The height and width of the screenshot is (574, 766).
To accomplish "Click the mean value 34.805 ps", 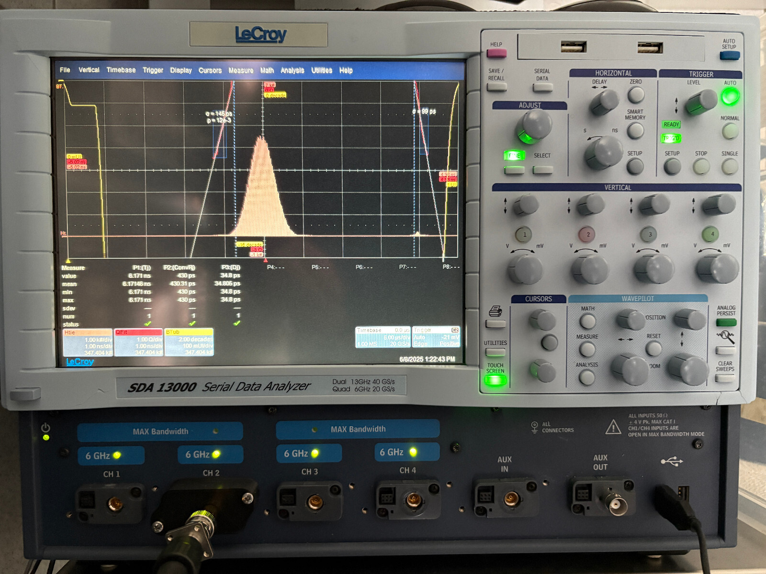I will click(x=227, y=284).
